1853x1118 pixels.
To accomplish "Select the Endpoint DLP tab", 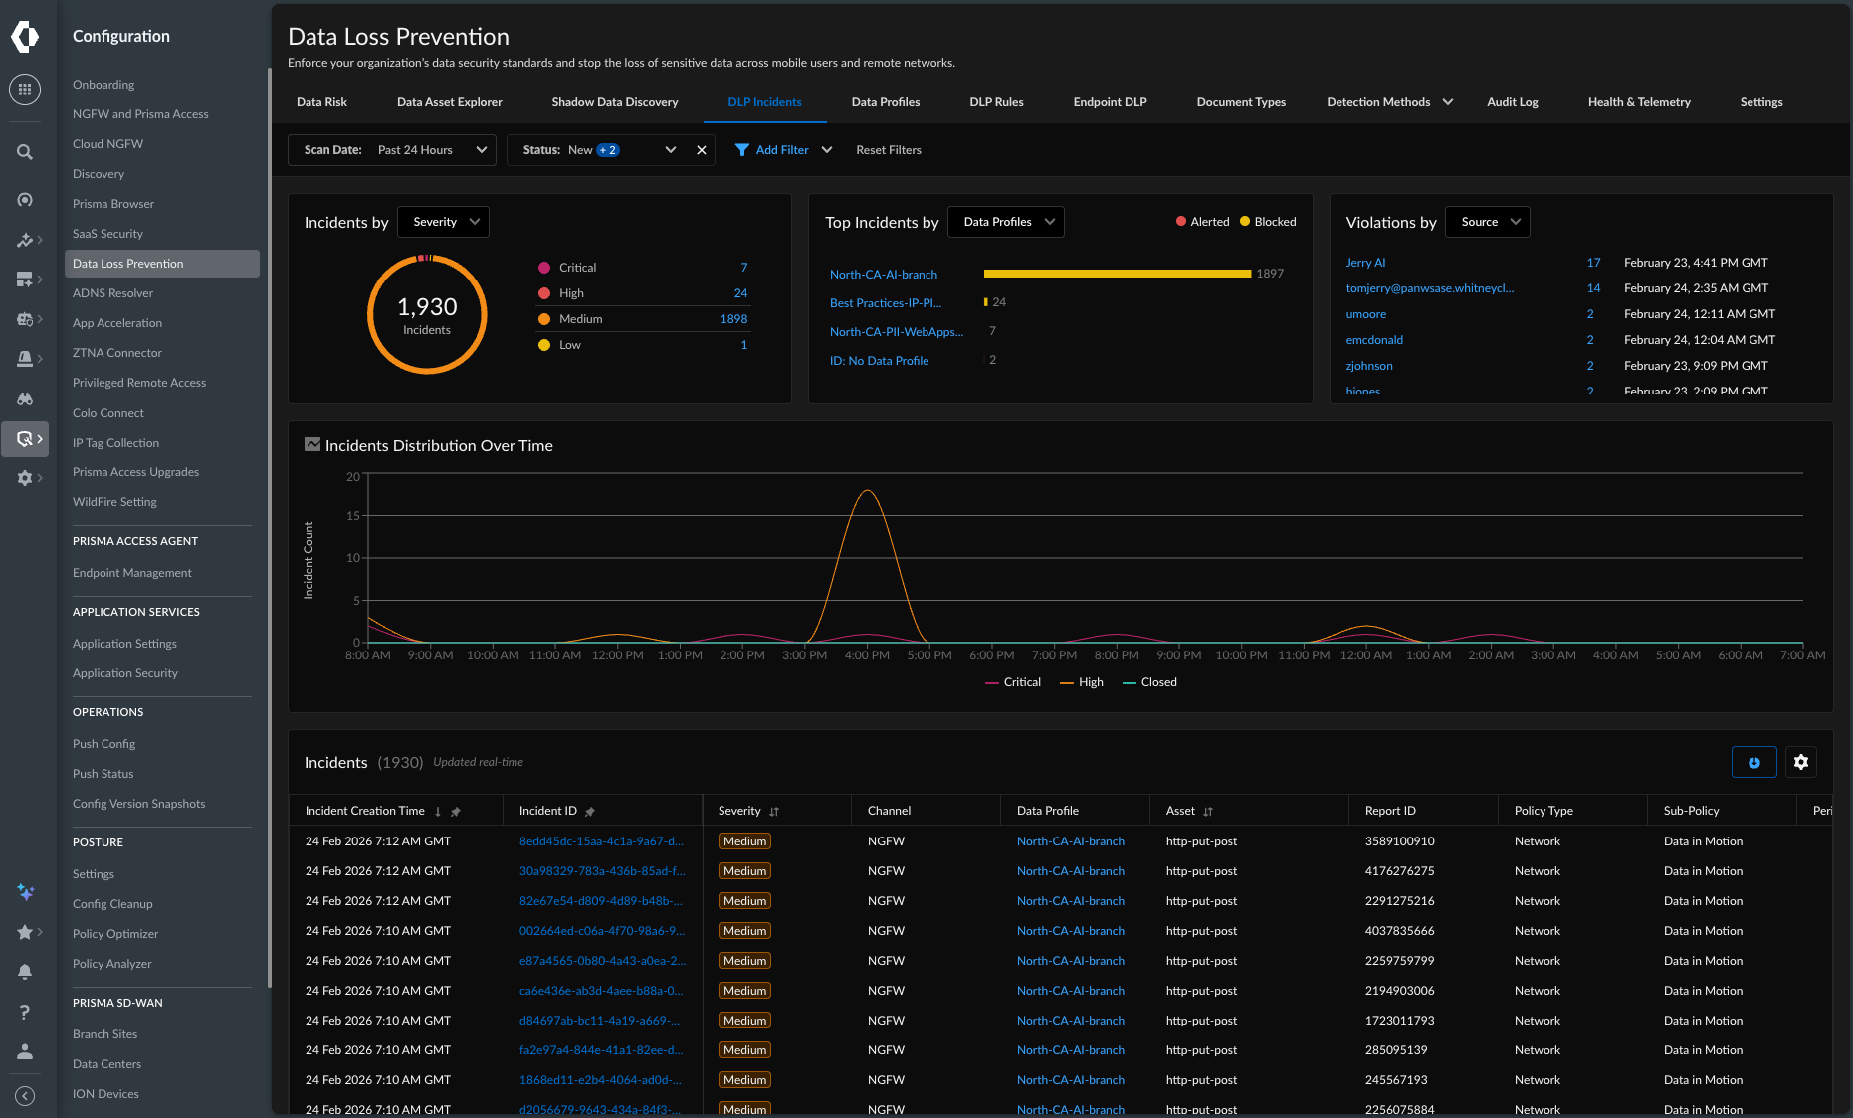I will pyautogui.click(x=1110, y=102).
